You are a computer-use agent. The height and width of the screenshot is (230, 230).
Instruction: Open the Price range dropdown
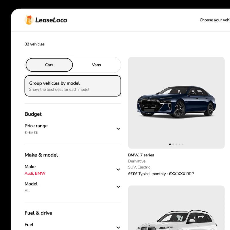(x=73, y=129)
